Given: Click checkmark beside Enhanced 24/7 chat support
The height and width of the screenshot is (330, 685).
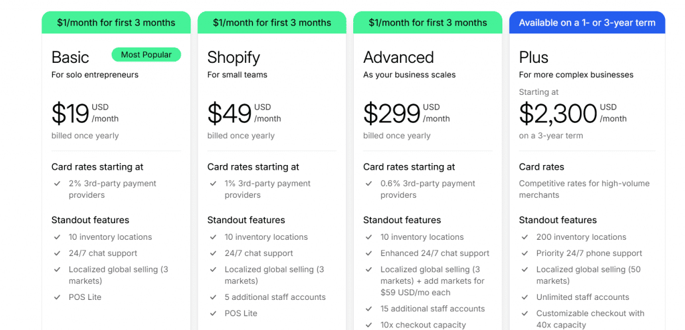Looking at the screenshot, I should [x=369, y=253].
